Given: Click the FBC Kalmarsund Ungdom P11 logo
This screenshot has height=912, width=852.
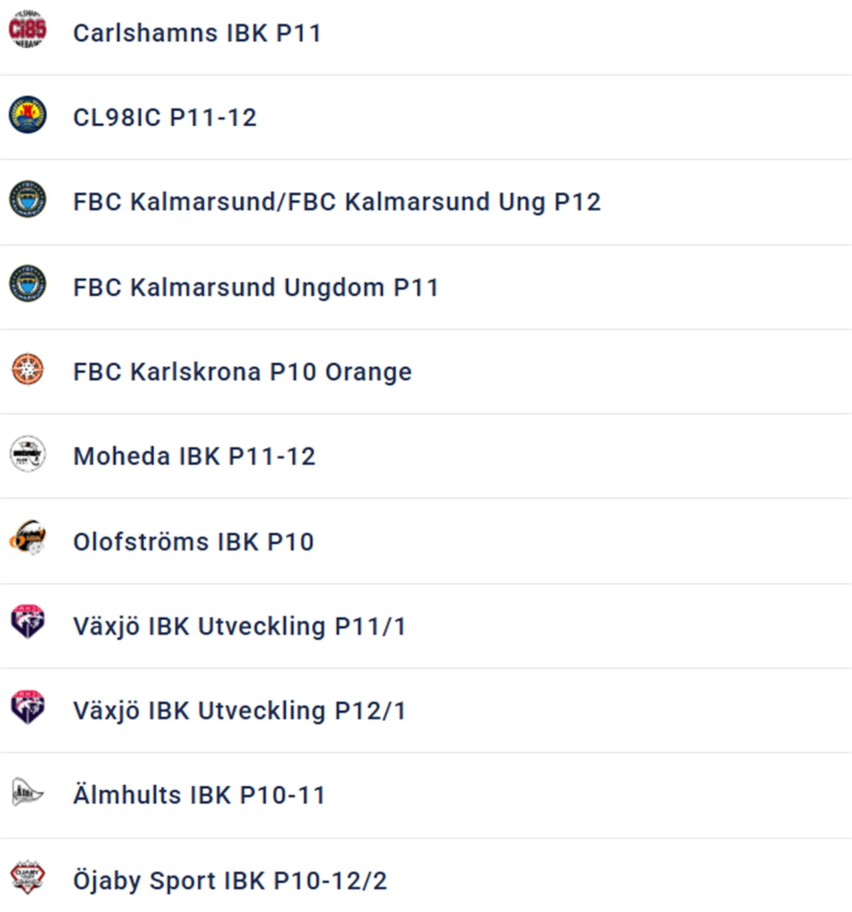Looking at the screenshot, I should pos(27,284).
